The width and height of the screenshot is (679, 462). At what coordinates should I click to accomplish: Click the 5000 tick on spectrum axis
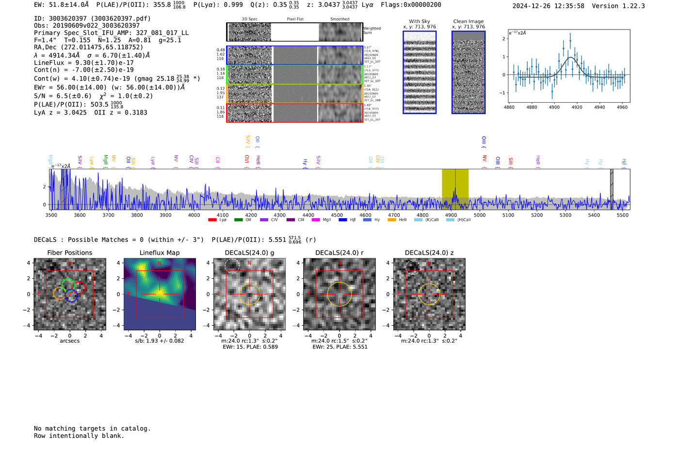(480, 215)
